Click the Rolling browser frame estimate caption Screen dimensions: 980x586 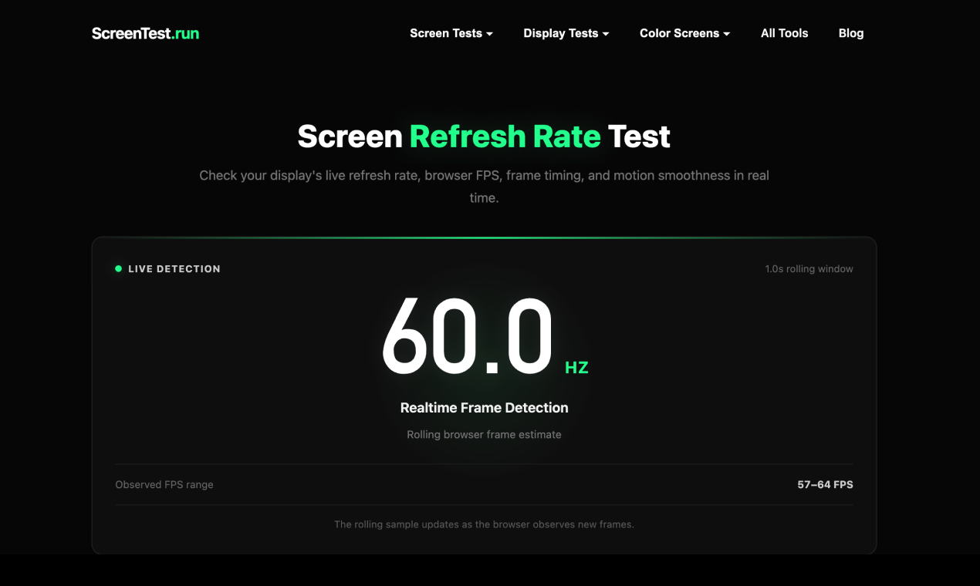click(484, 435)
